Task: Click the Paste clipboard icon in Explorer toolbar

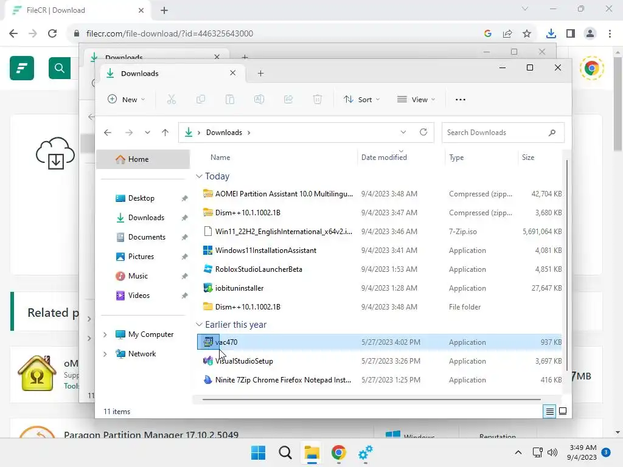Action: 229,99
